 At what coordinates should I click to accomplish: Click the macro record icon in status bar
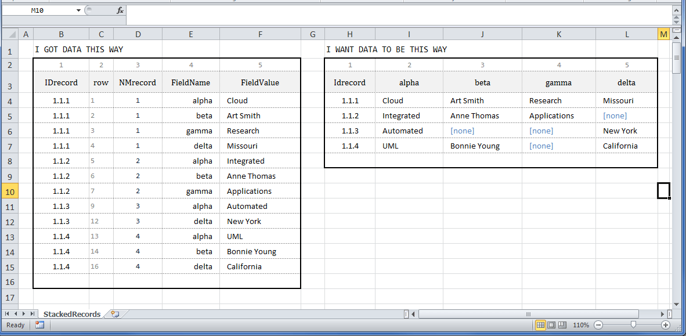tap(39, 325)
